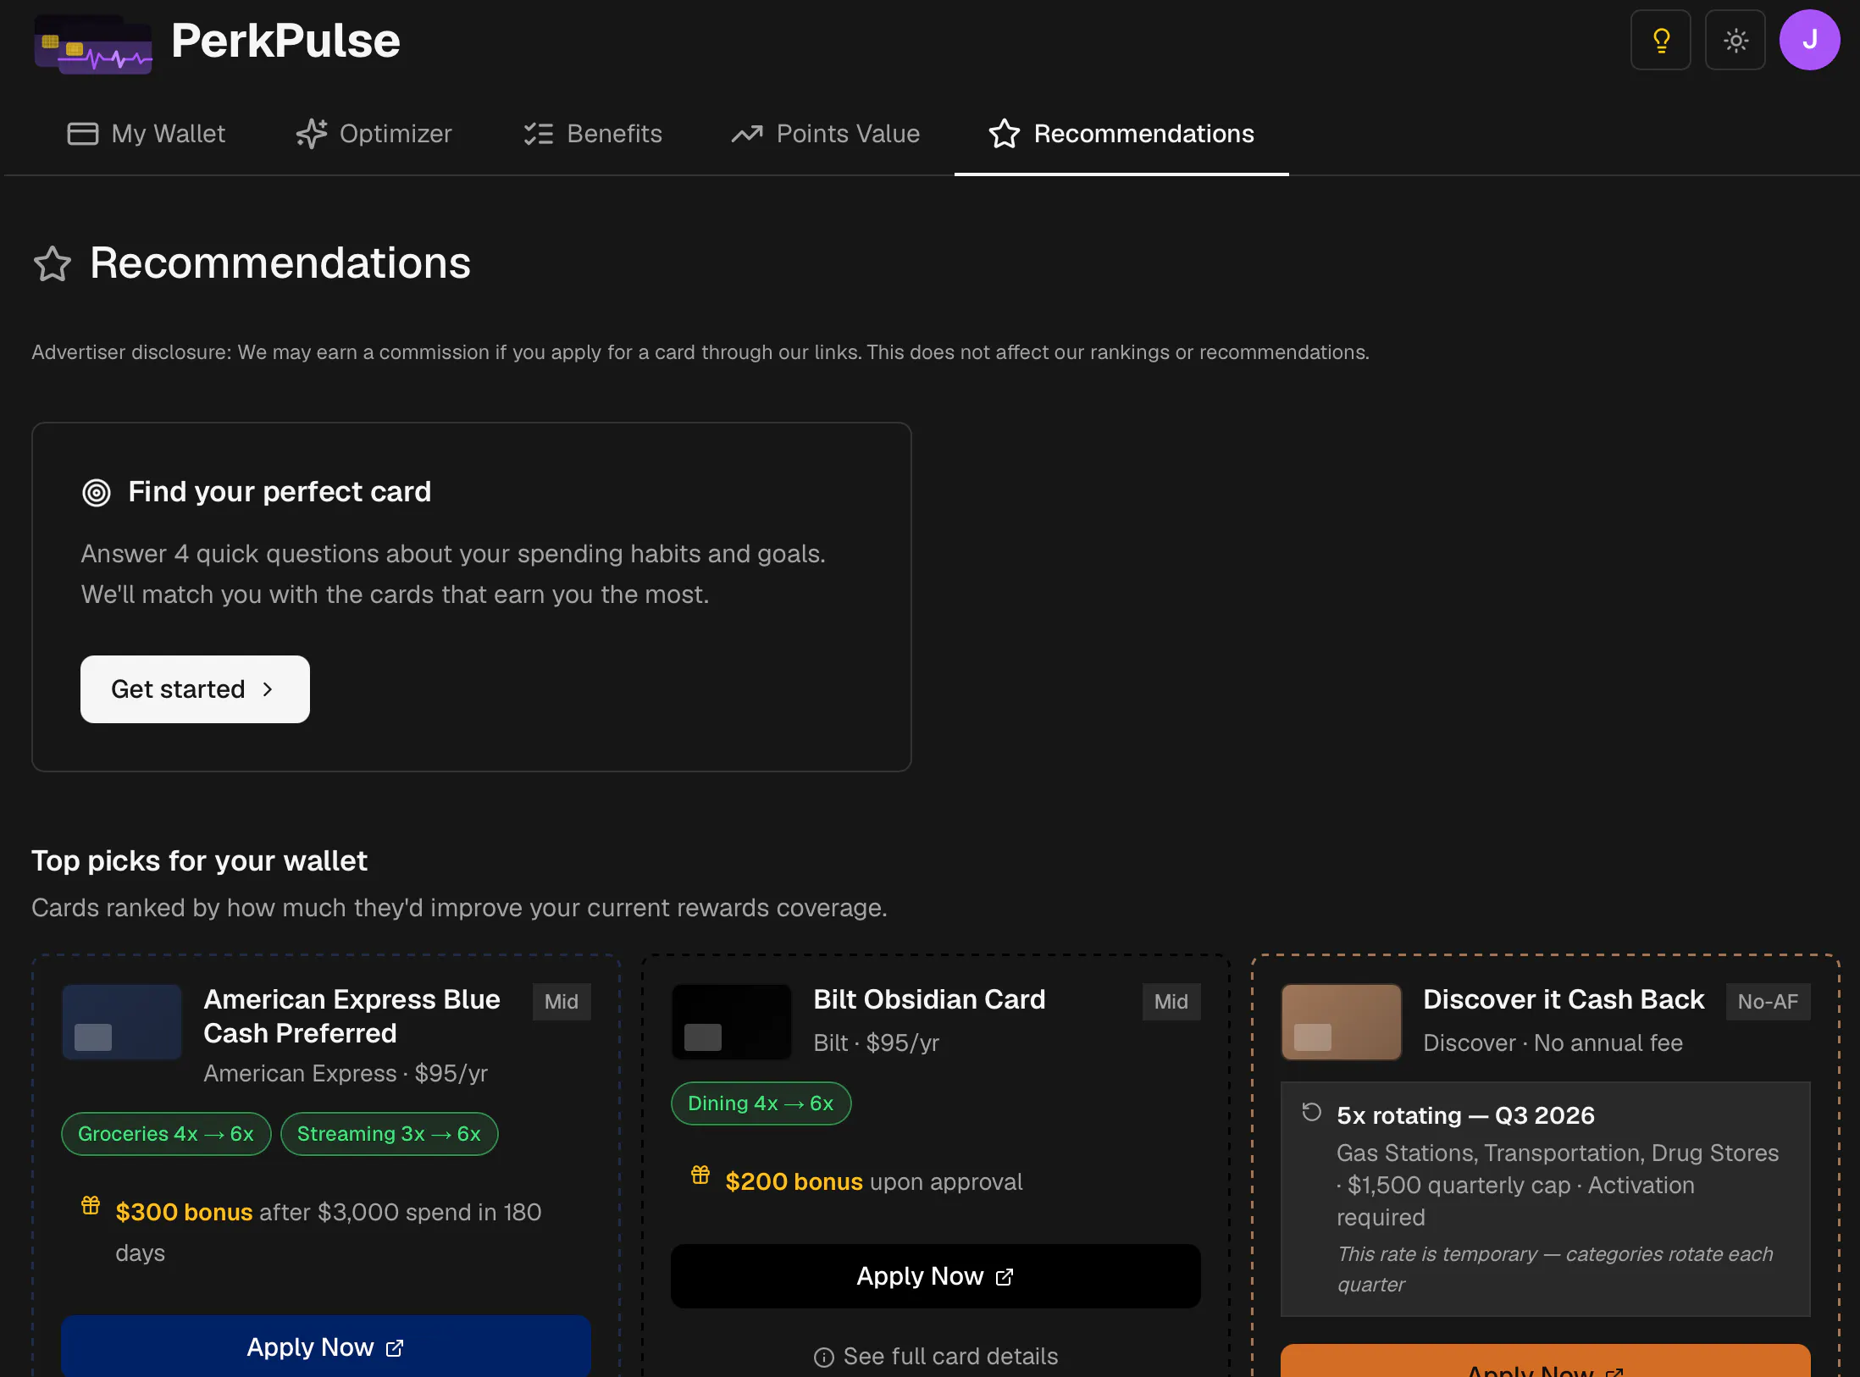The height and width of the screenshot is (1377, 1860).
Task: Start the card quiz with Get started
Action: 195,689
